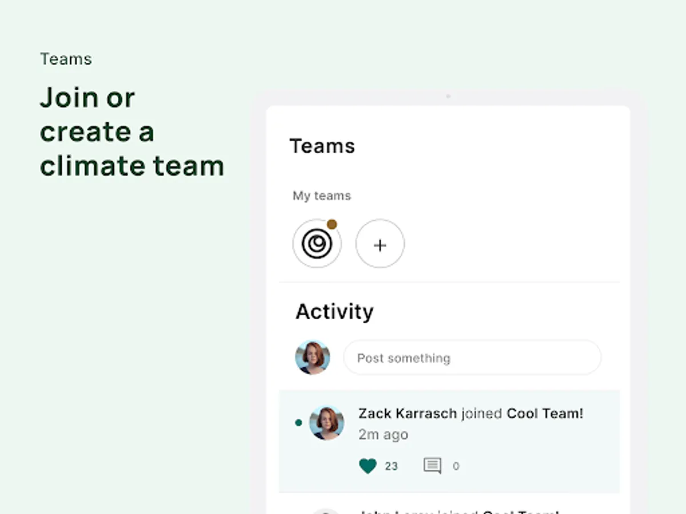Viewport: 686px width, 514px height.
Task: Click the Activity section heading
Action: [334, 312]
